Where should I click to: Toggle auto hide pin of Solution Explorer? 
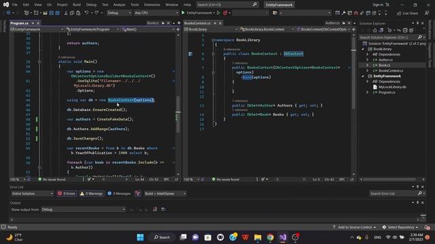pyautogui.click(x=417, y=23)
